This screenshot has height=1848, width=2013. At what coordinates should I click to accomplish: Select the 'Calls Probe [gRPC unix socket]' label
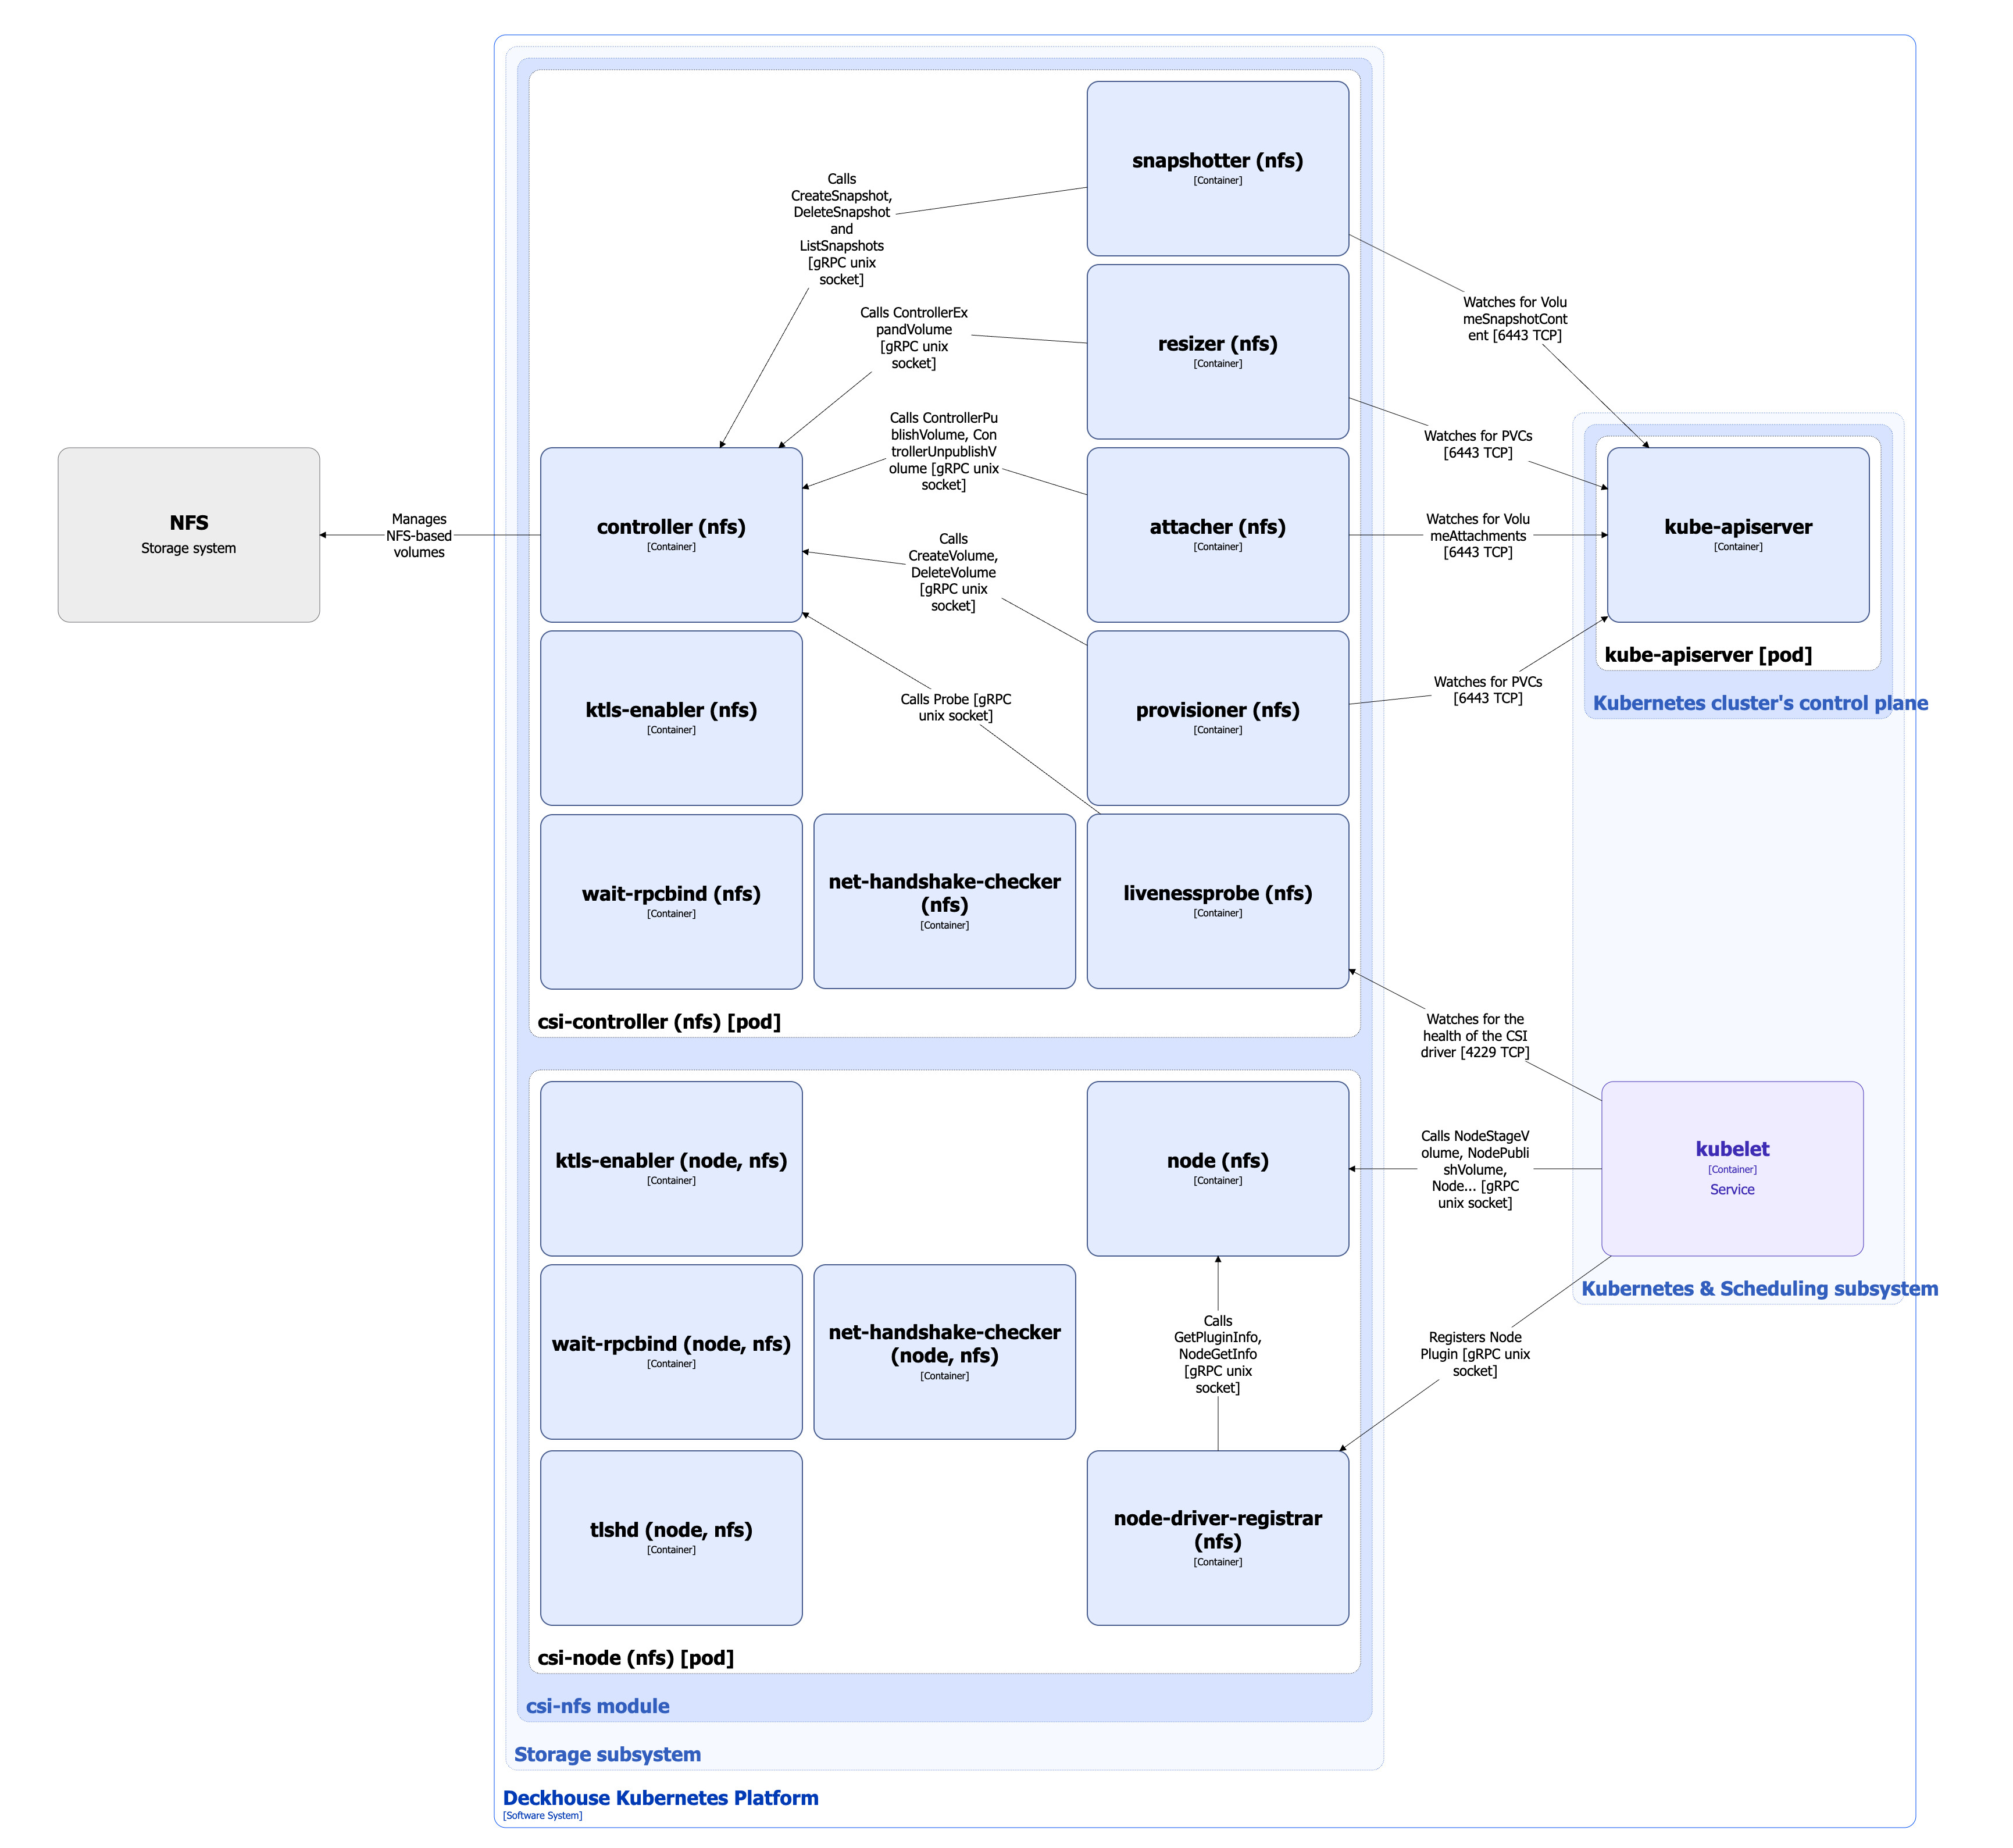pos(956,707)
